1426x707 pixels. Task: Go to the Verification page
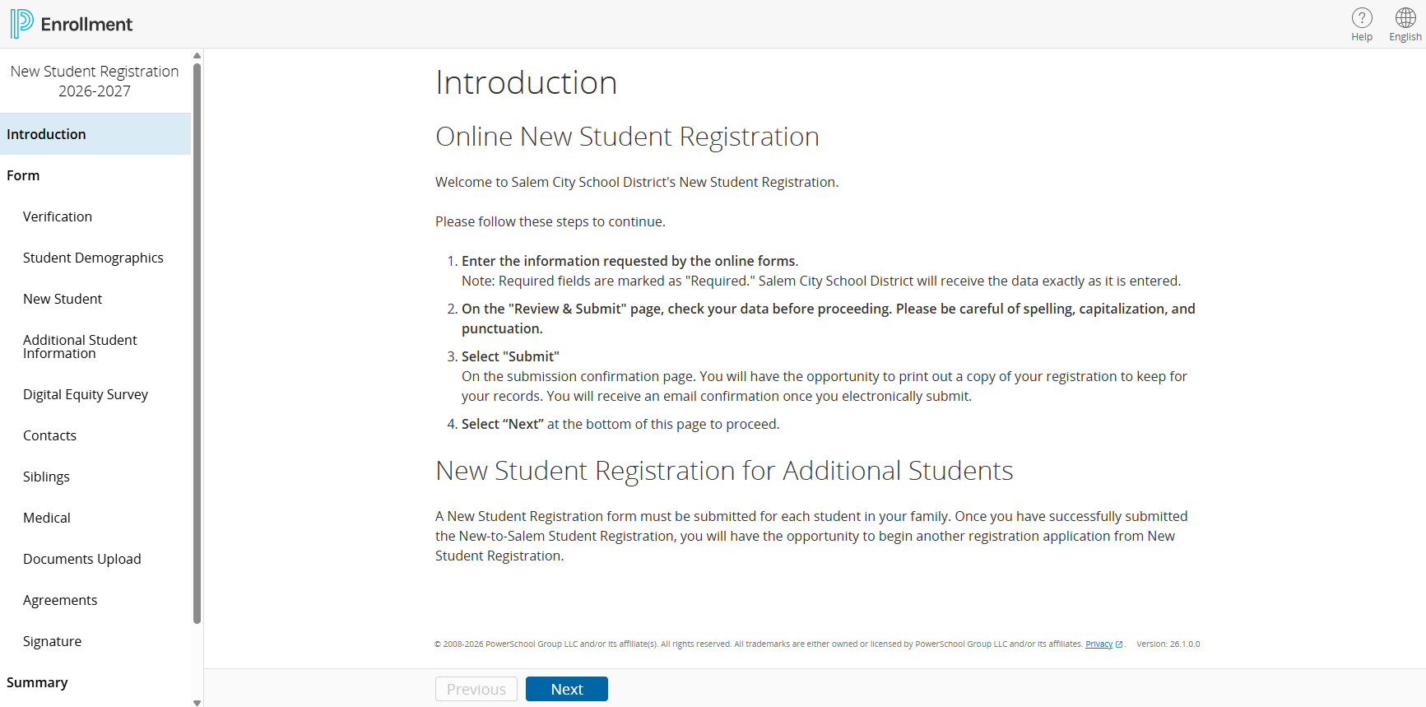pyautogui.click(x=58, y=216)
